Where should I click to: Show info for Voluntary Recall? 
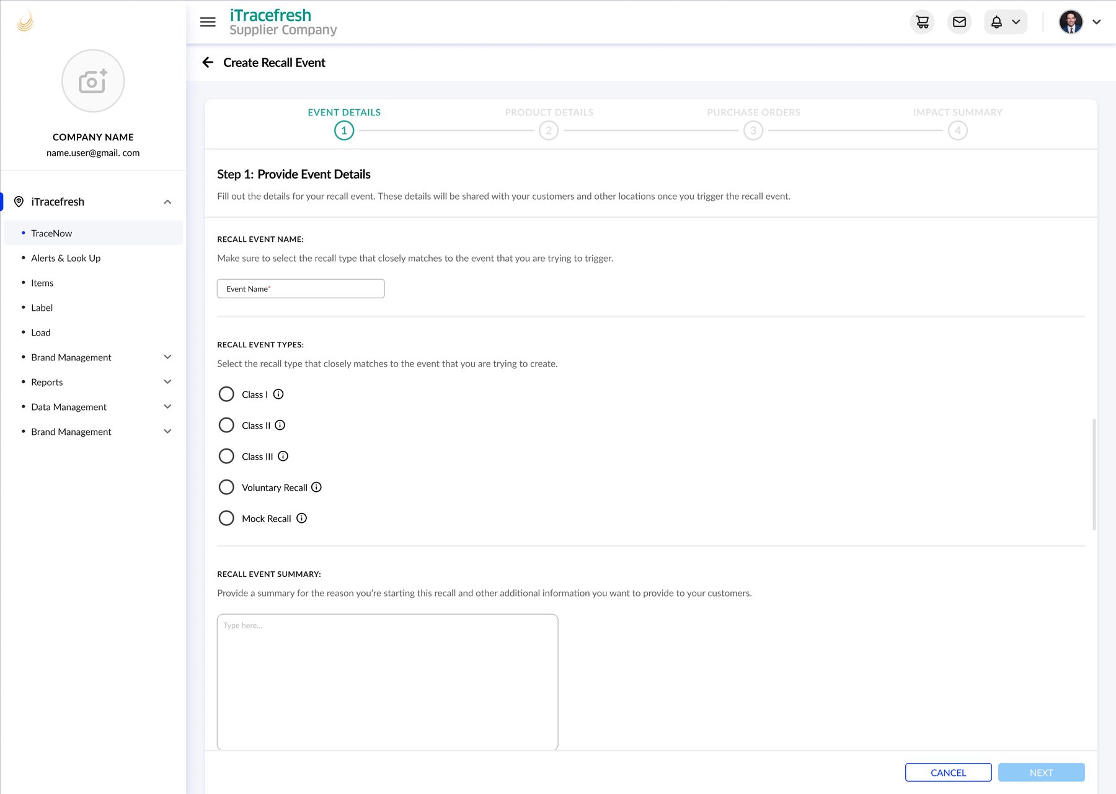click(316, 487)
